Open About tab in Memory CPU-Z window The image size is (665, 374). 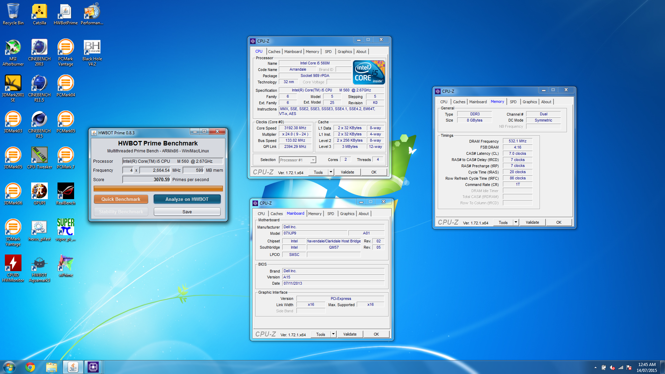[x=546, y=102]
